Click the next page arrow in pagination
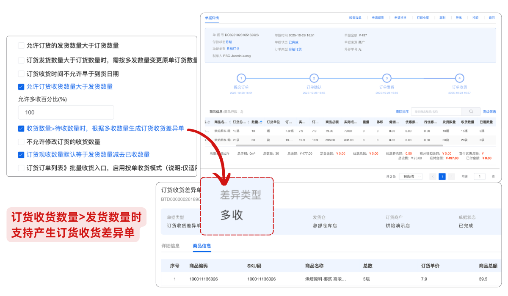The image size is (508, 296). point(452,176)
